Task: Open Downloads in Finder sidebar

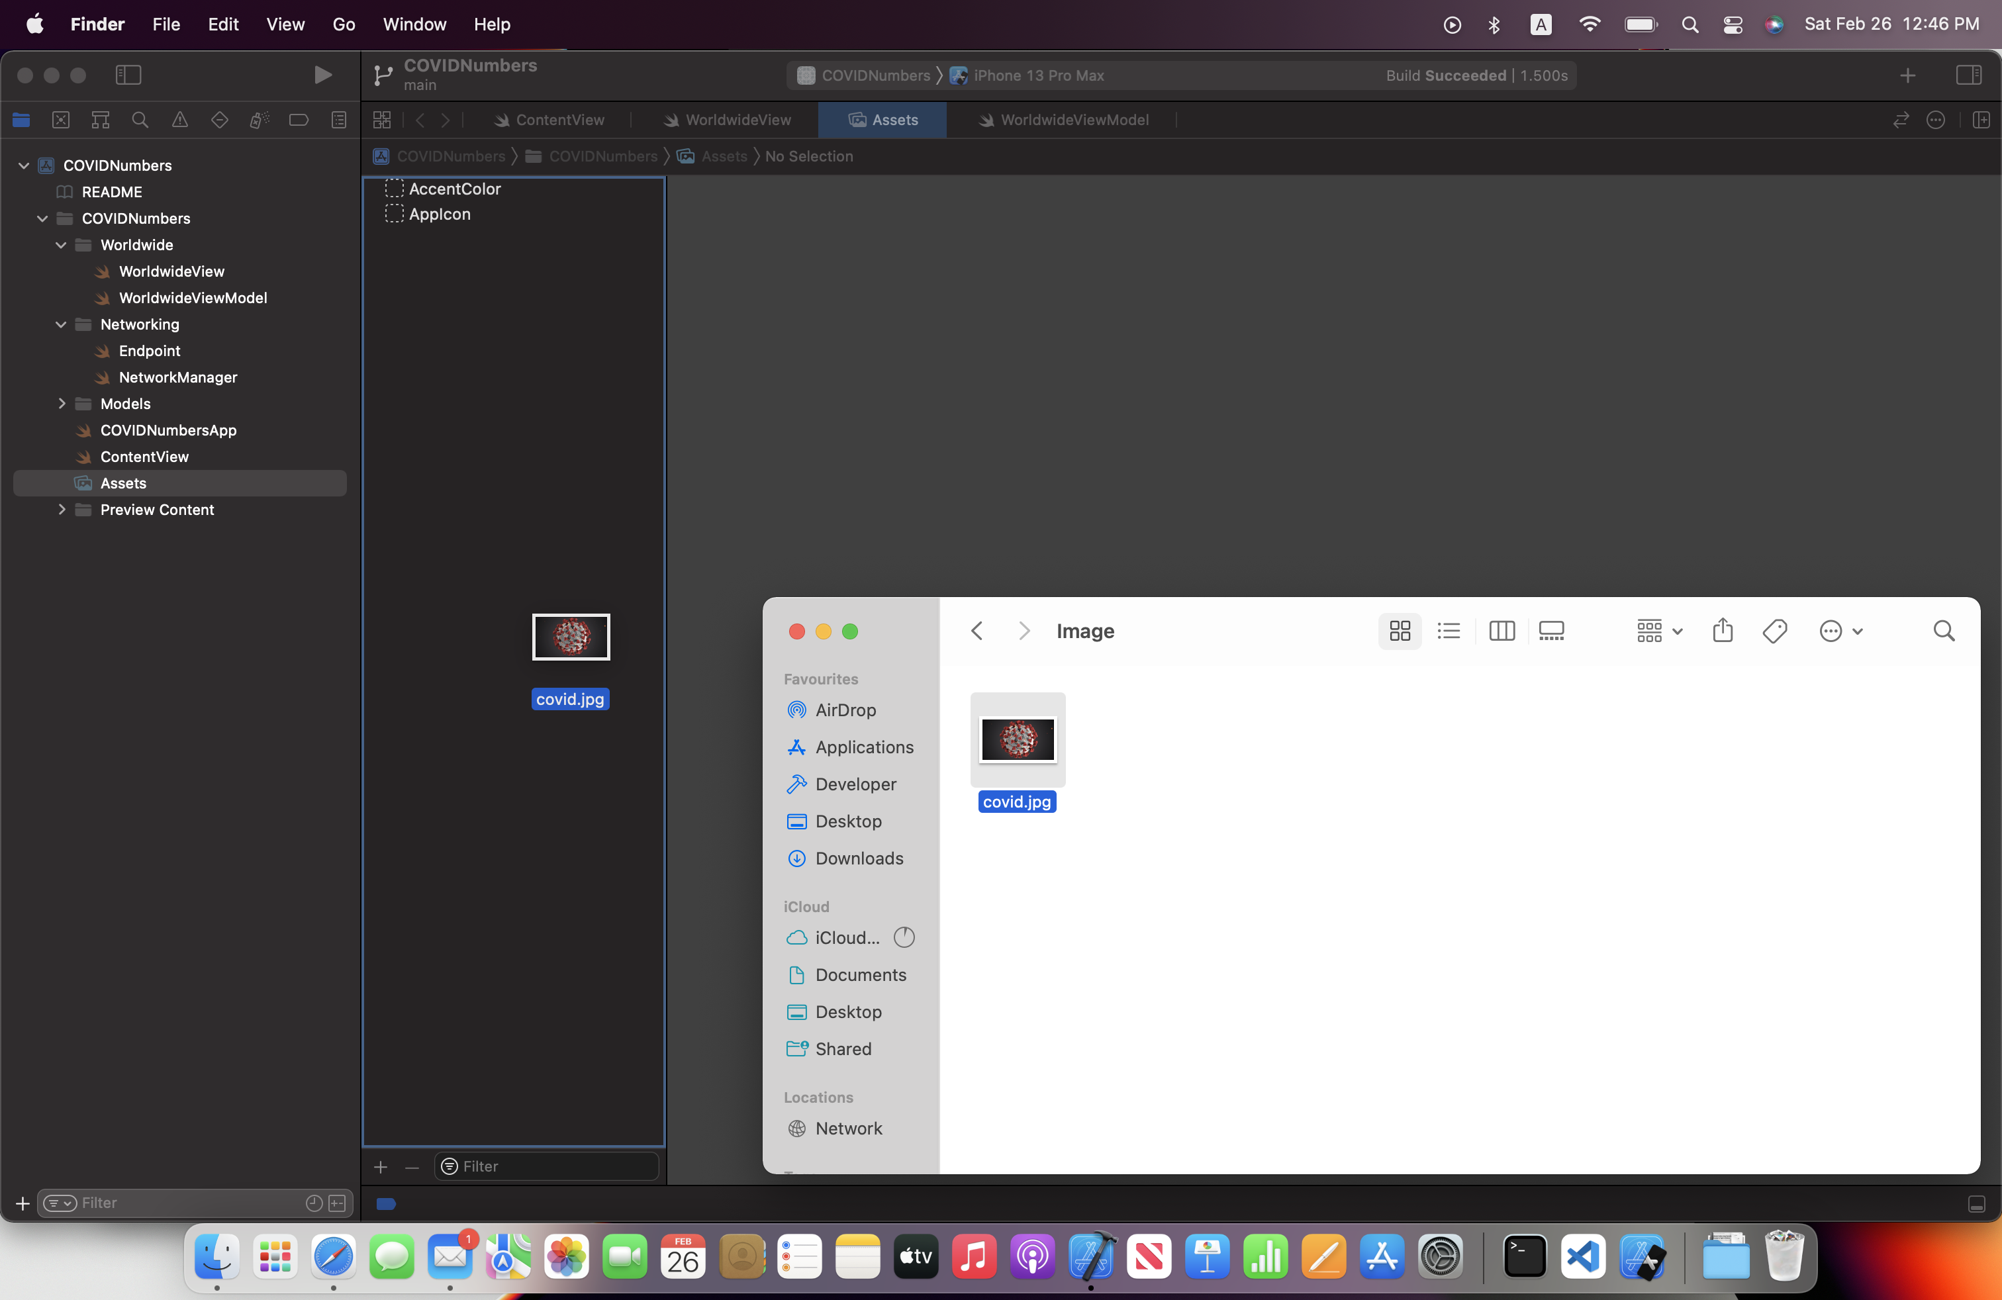Action: [x=859, y=859]
